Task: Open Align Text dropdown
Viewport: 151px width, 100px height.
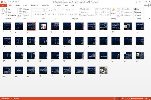Action: pyautogui.click(x=83, y=12)
